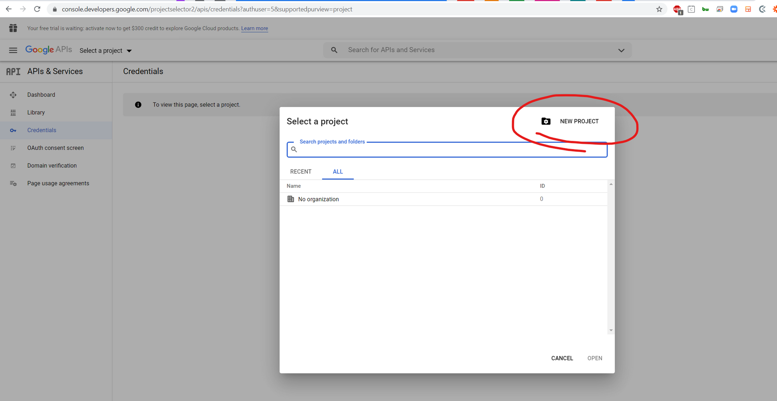Click the free trial gift icon
The width and height of the screenshot is (777, 401).
tap(13, 28)
